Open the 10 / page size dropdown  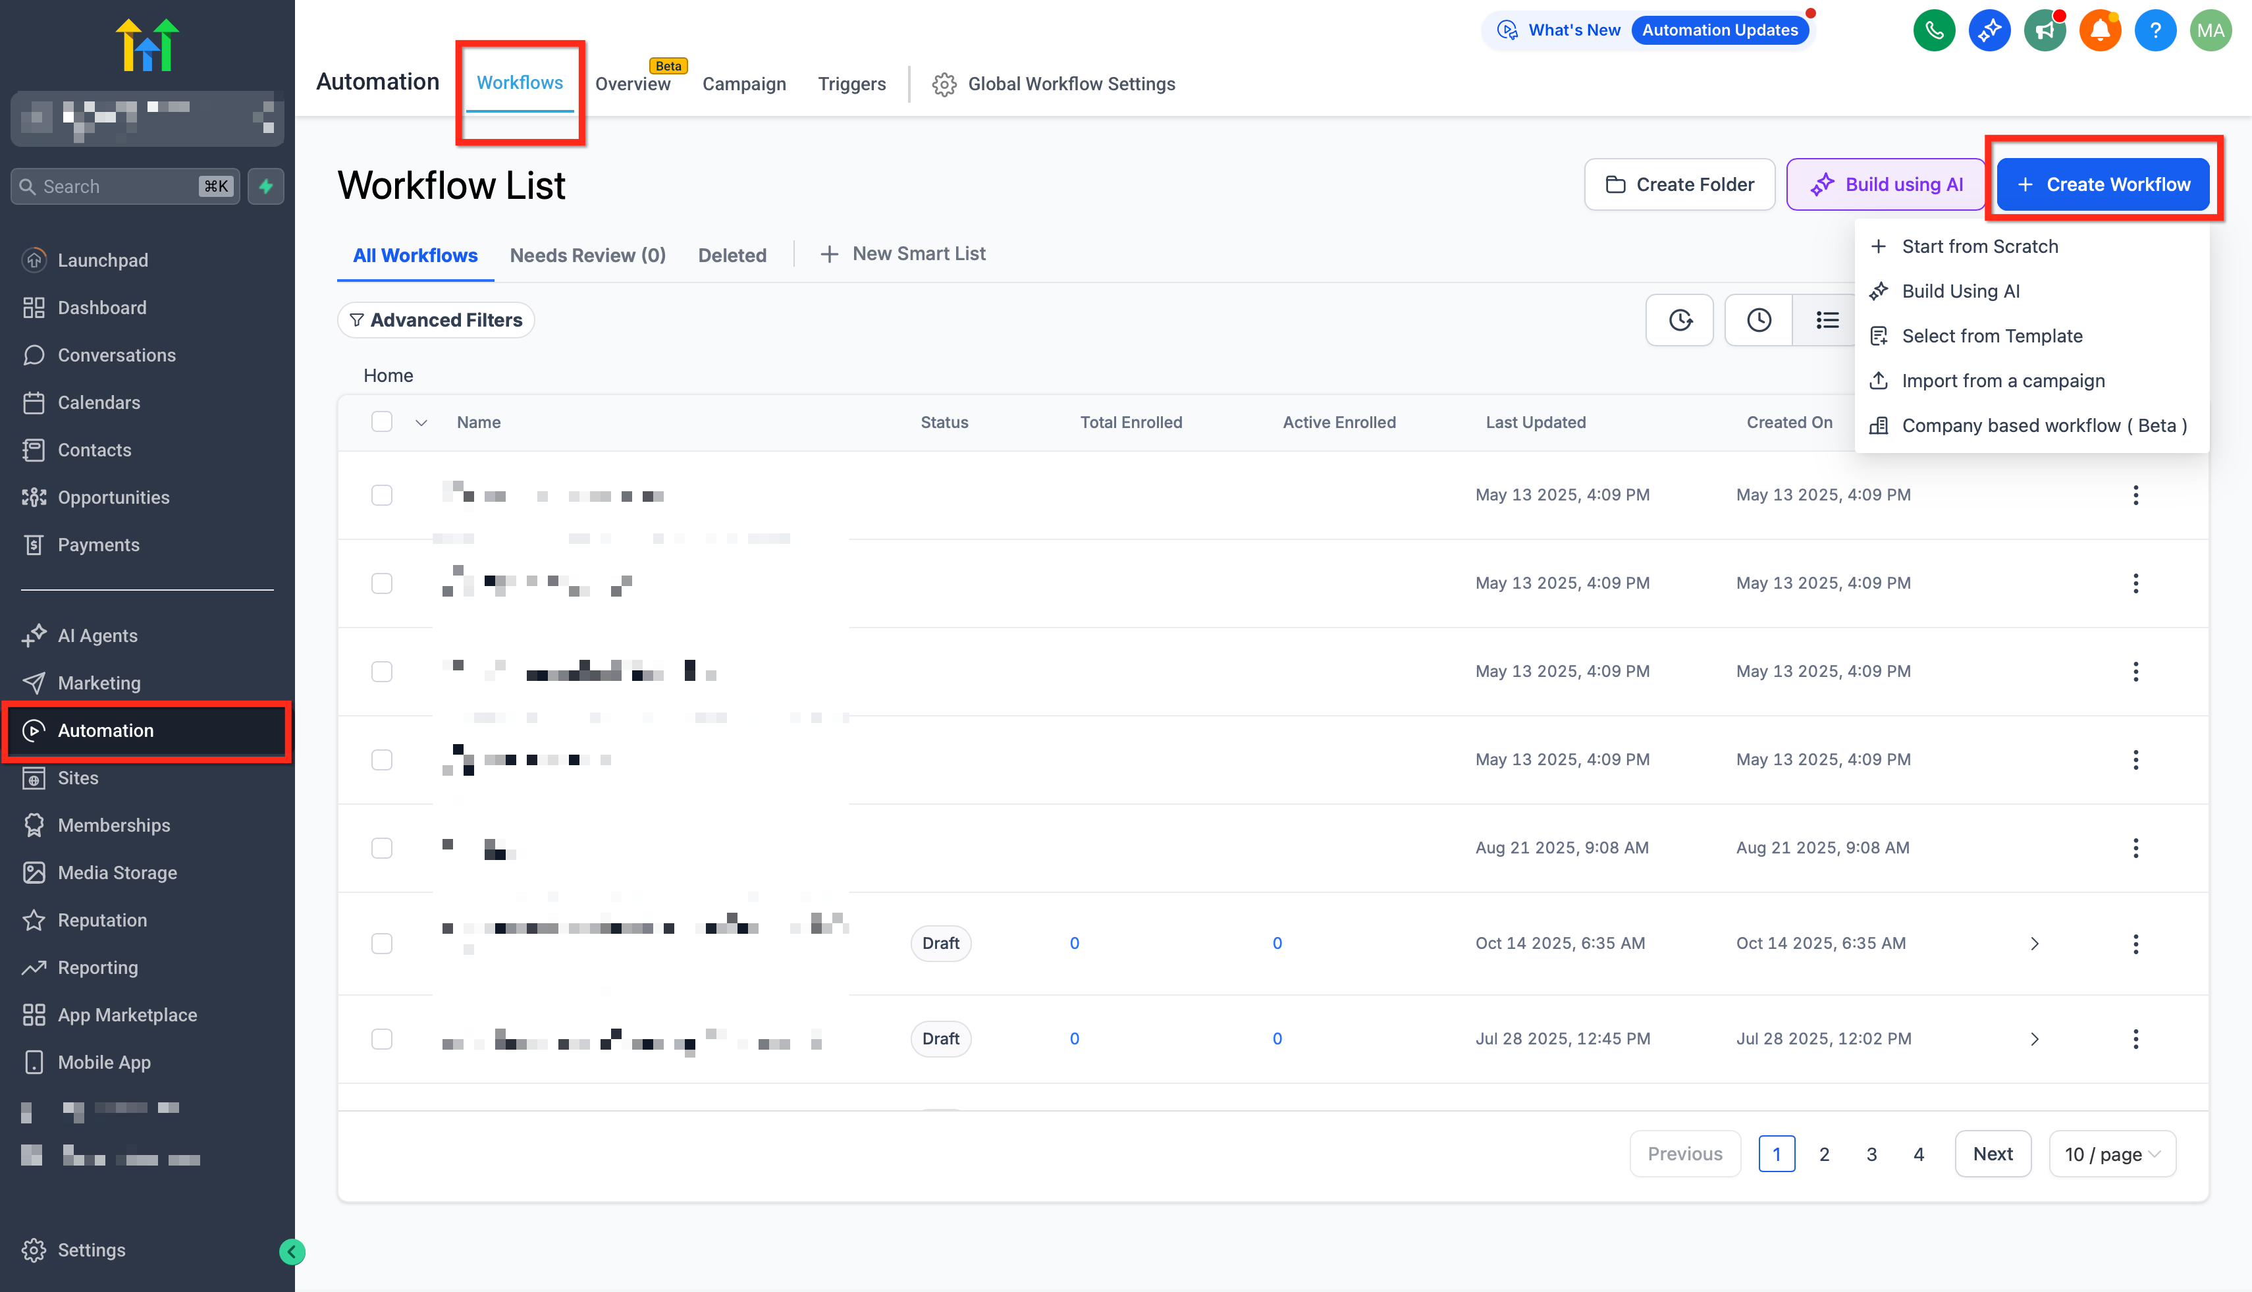(x=2112, y=1154)
